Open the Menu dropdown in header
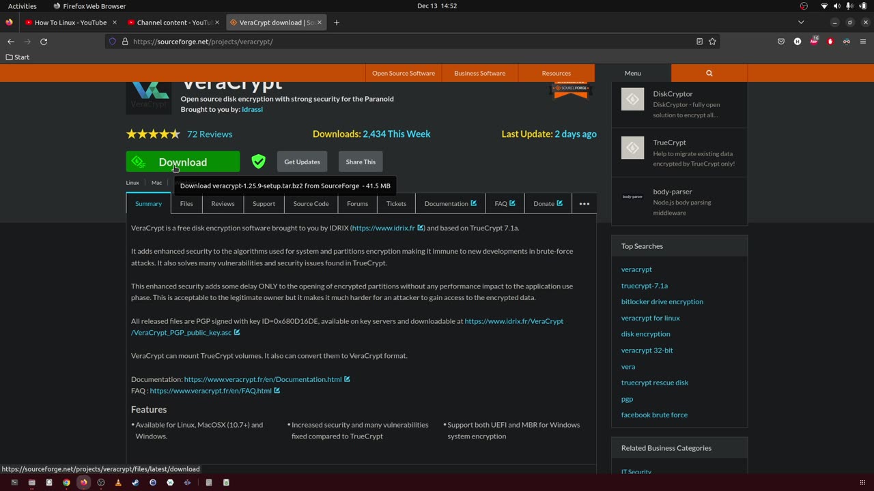Image resolution: width=874 pixels, height=491 pixels. [x=633, y=73]
